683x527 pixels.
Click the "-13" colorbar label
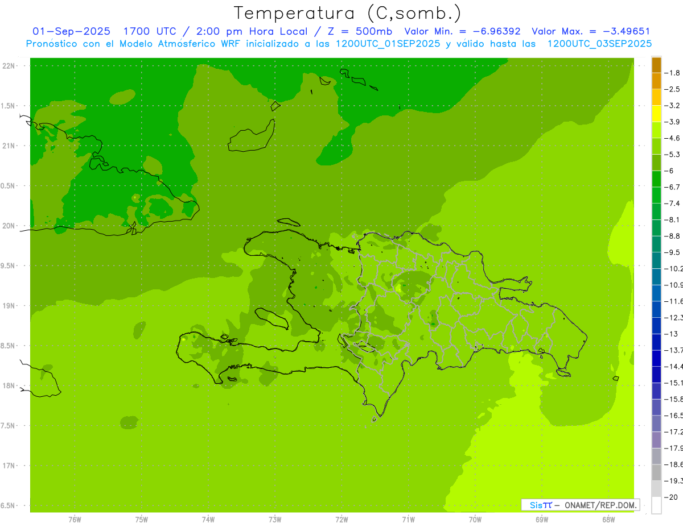point(672,334)
